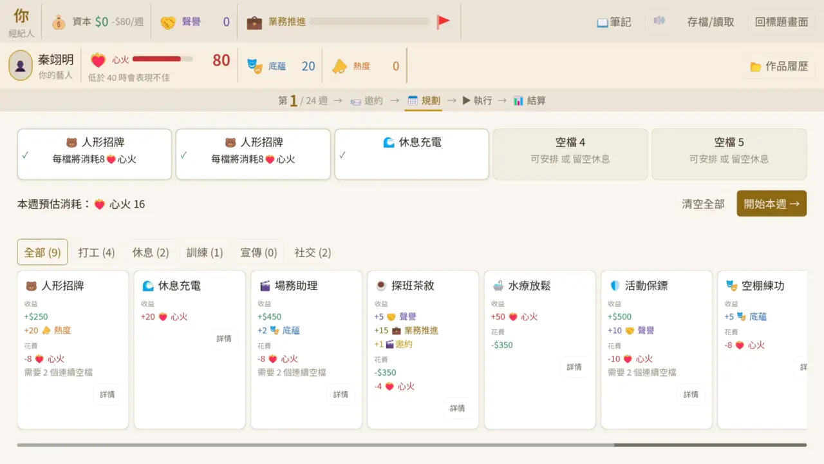Click the checkmark on the 休息充電 slot

tap(342, 155)
